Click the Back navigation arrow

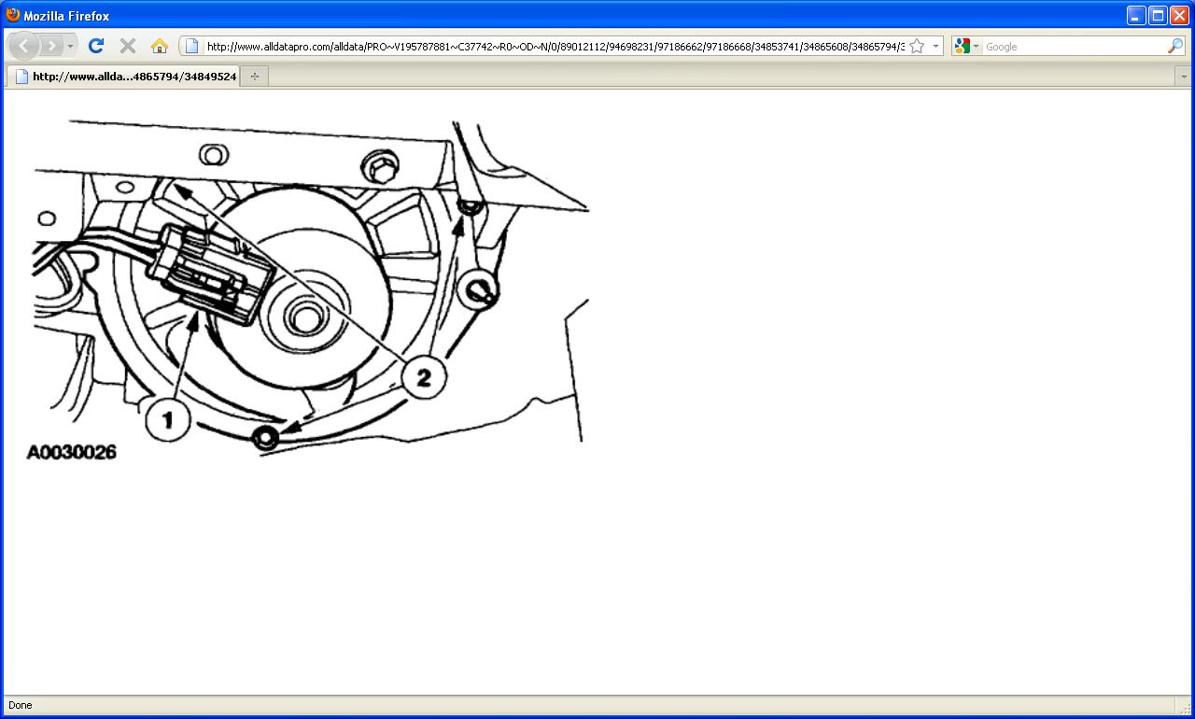pos(23,46)
